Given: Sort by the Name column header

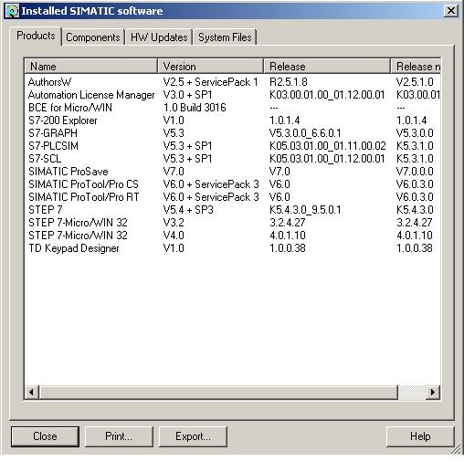Looking at the screenshot, I should click(x=90, y=67).
